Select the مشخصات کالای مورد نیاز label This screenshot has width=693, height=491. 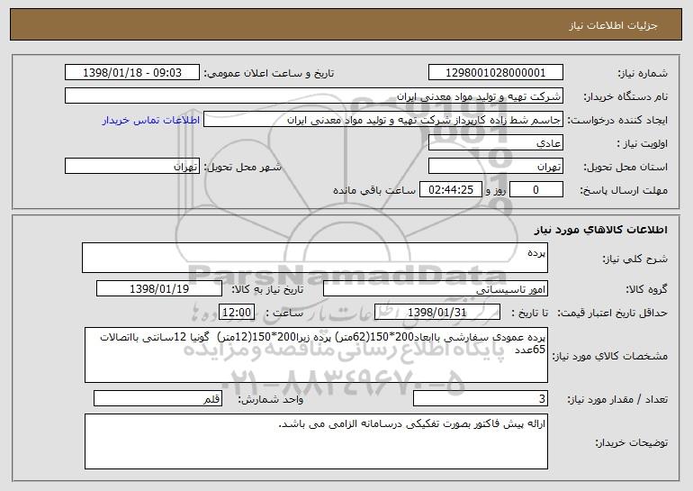point(610,356)
